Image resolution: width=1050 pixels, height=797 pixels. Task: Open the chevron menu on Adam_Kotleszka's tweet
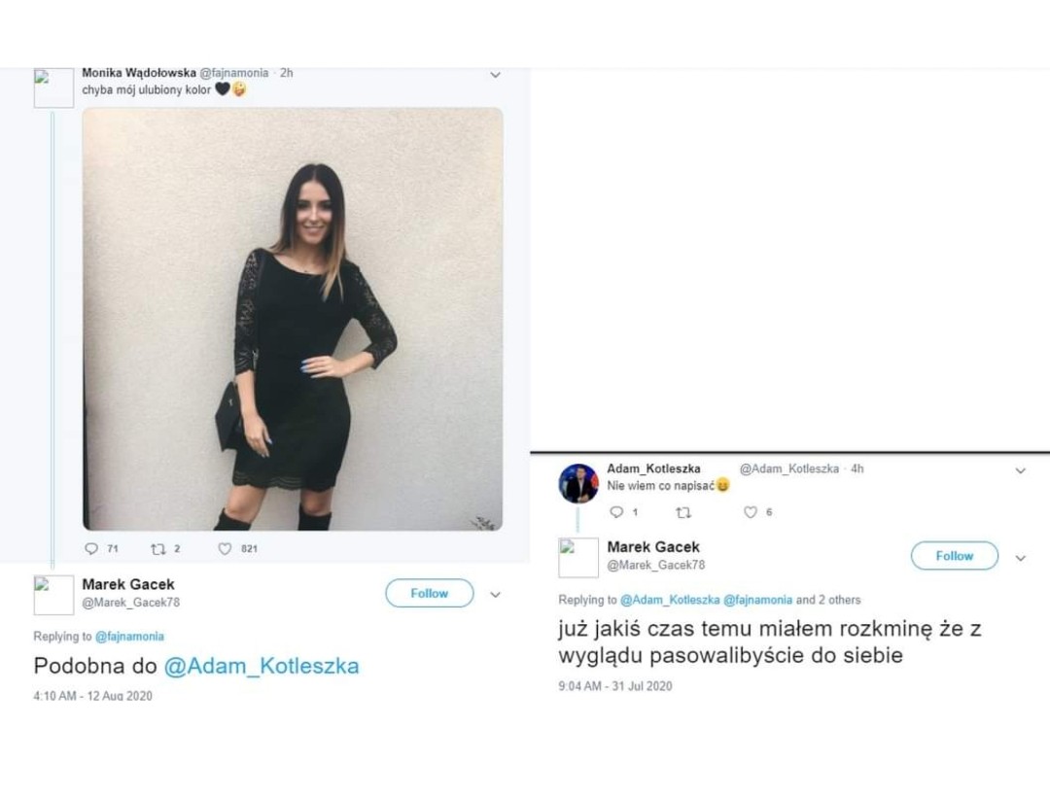click(x=1020, y=470)
